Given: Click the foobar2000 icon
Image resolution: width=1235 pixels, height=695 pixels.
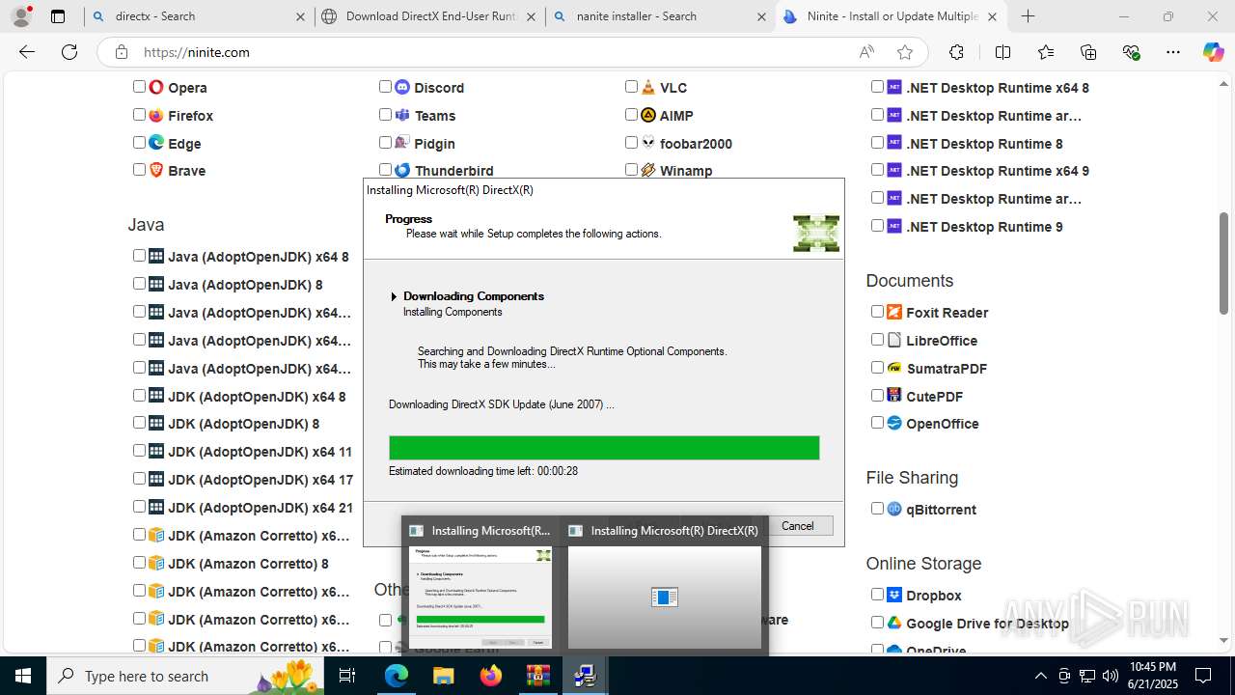Looking at the screenshot, I should [x=648, y=143].
